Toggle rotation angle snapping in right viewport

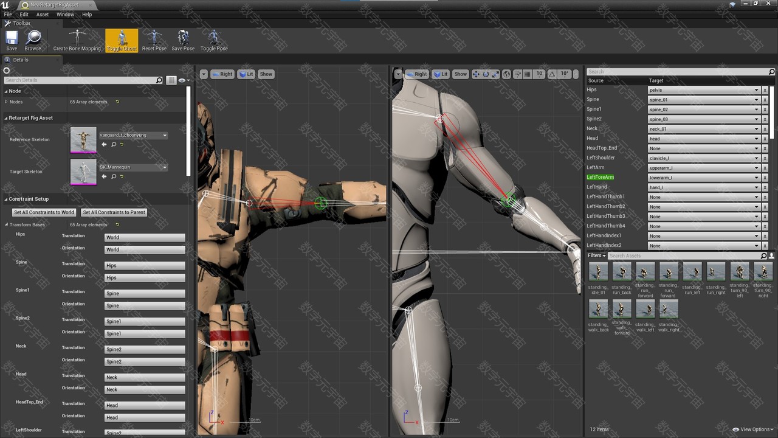click(x=552, y=74)
